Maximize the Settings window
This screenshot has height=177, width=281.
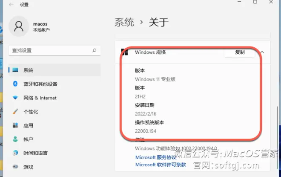click(x=255, y=2)
